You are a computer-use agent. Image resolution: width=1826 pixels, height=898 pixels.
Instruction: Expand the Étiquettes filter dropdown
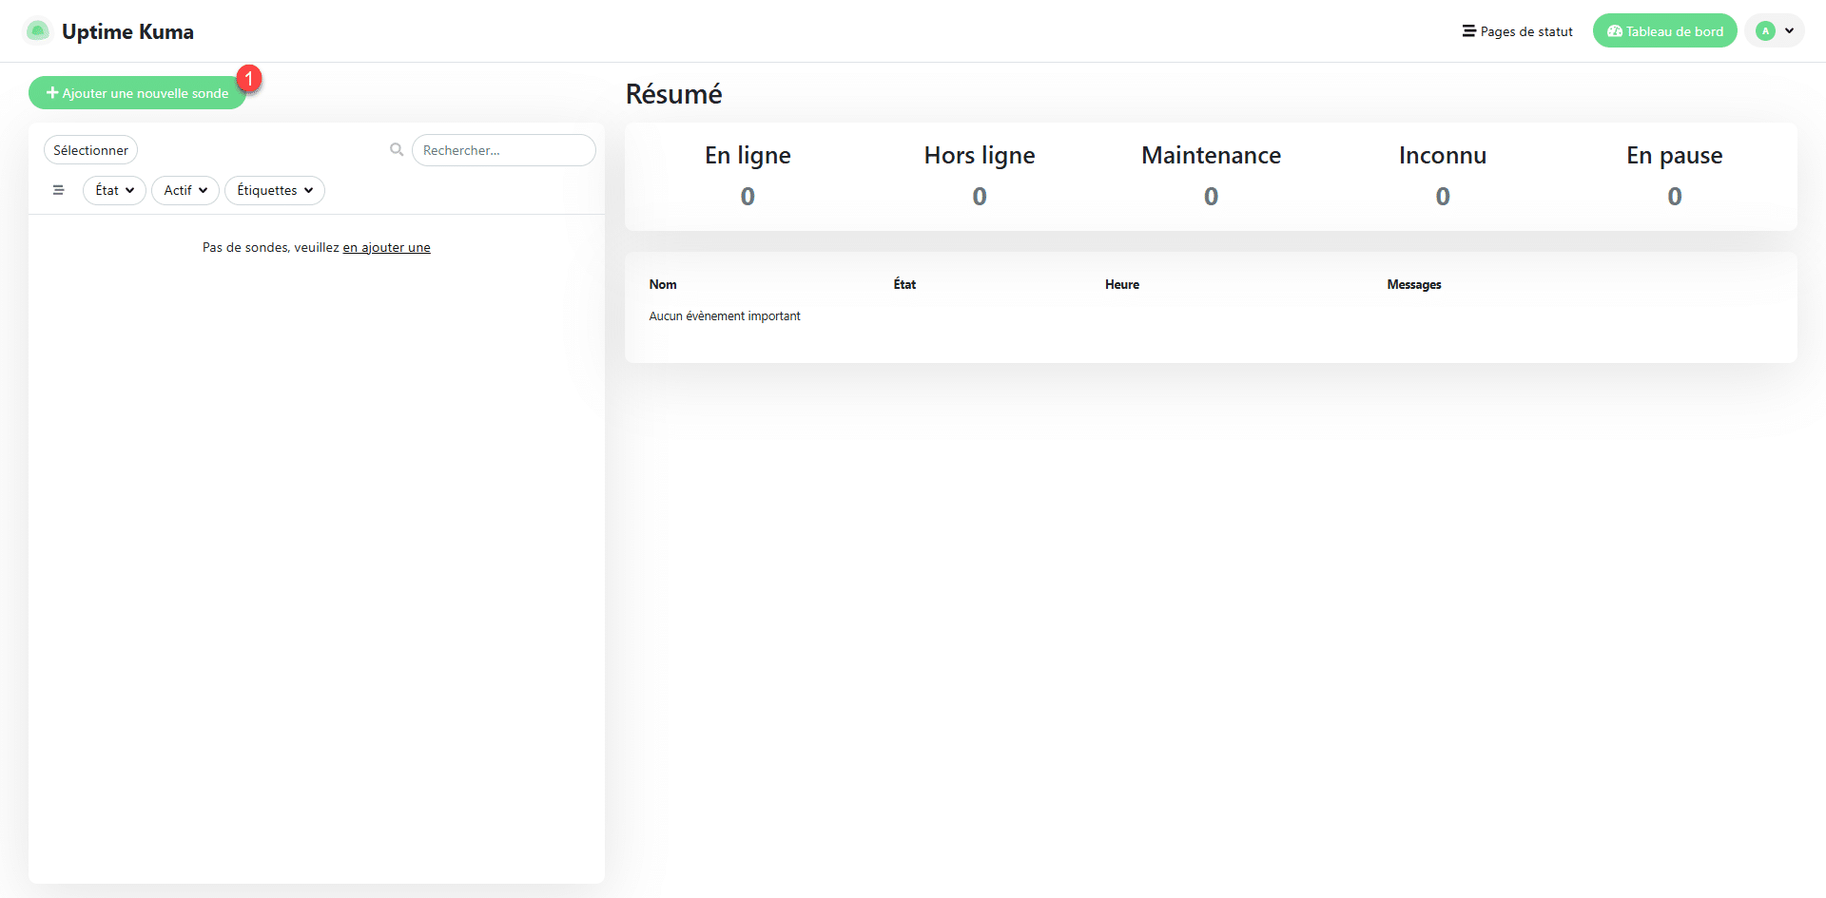[x=275, y=190]
